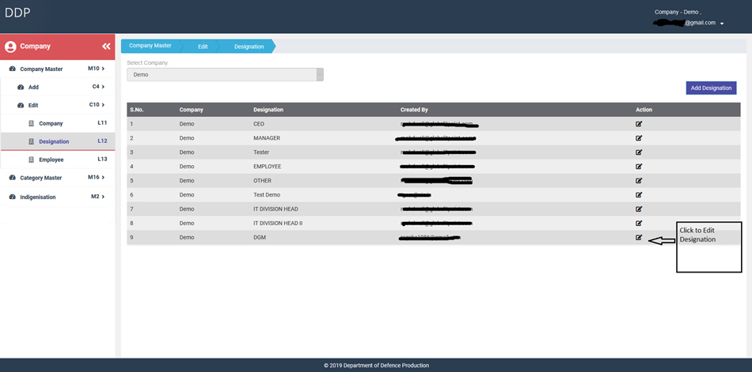
Task: Open user account dropdown arrow in header
Action: tap(722, 24)
